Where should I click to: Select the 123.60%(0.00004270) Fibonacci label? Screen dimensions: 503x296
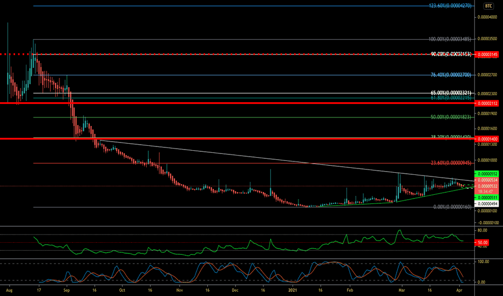click(450, 6)
